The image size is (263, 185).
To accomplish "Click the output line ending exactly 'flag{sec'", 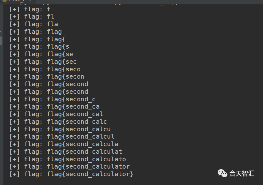I will pyautogui.click(x=43, y=62).
